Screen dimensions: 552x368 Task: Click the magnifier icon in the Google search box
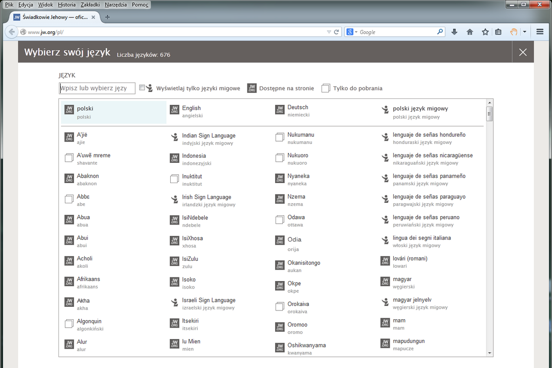(440, 32)
